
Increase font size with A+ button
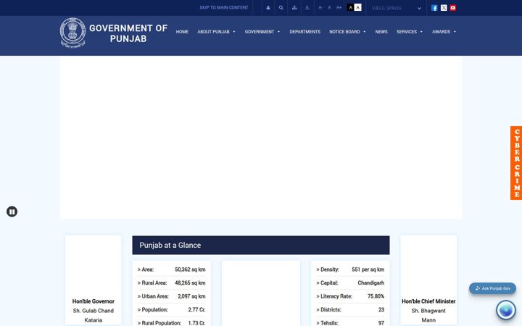(x=339, y=8)
